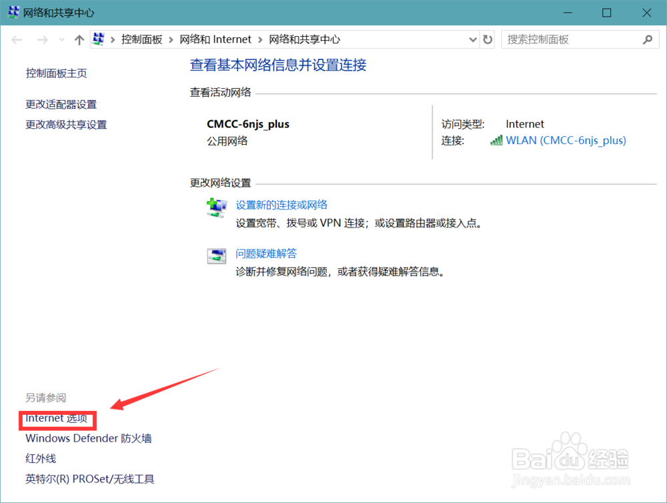Open 更改适配器设置 link
This screenshot has width=667, height=503.
61,104
